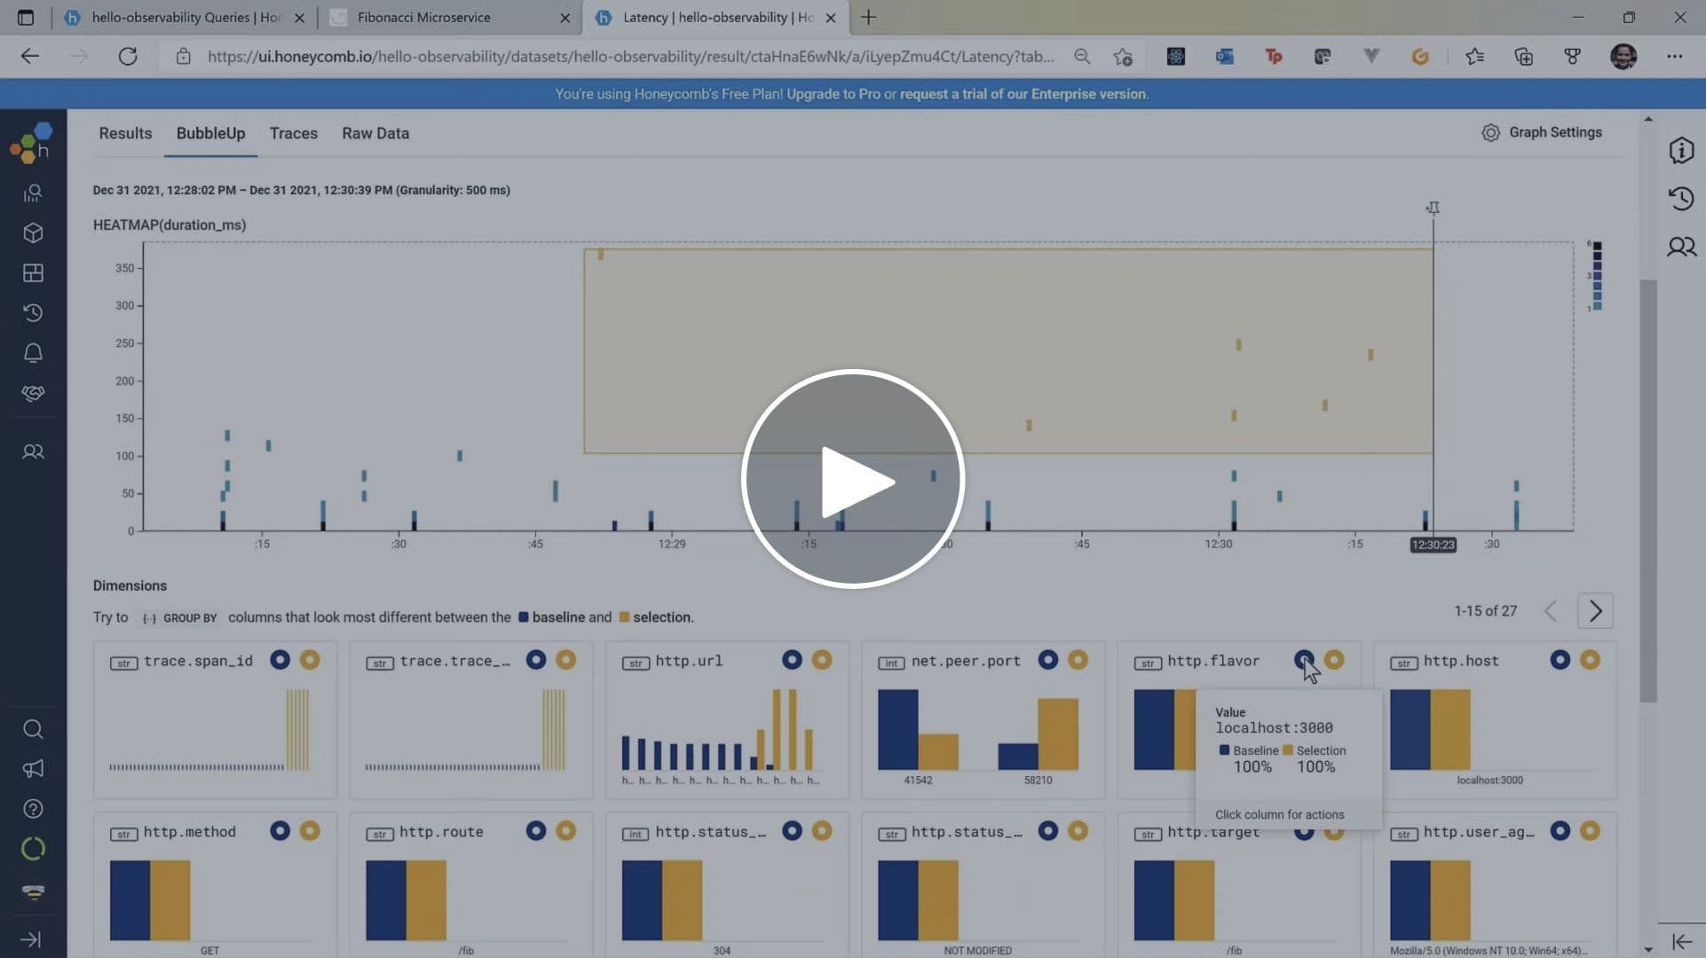The width and height of the screenshot is (1706, 958).
Task: Toggle selection circle on http.flavor
Action: tap(1334, 660)
